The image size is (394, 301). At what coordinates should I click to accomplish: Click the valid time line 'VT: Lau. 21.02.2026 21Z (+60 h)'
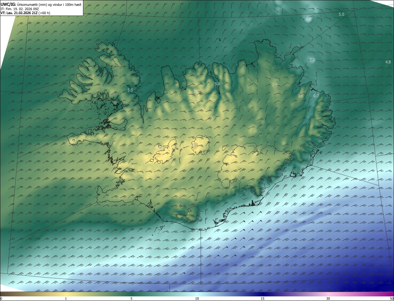click(x=26, y=13)
